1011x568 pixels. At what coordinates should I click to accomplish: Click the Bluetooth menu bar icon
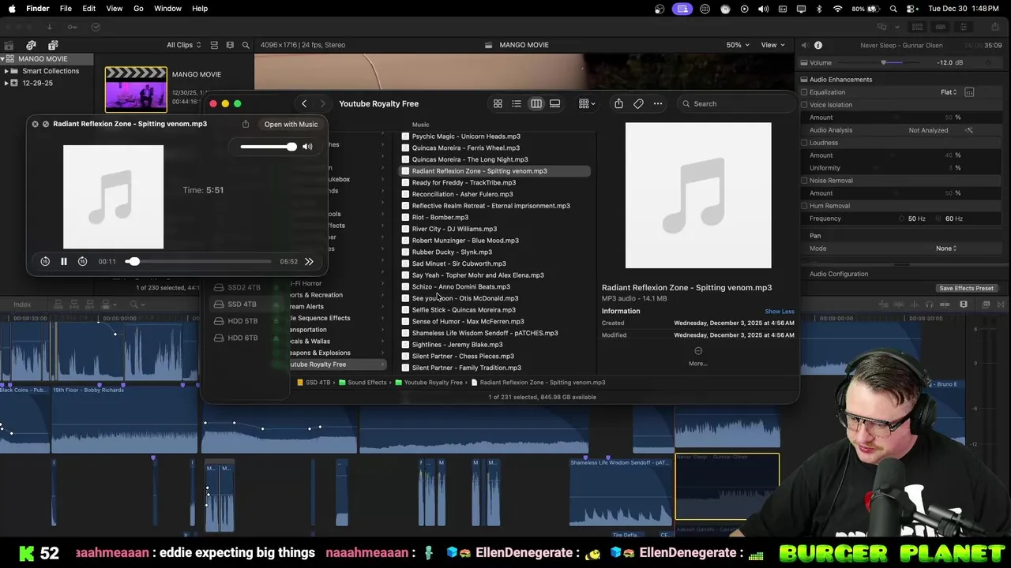point(819,9)
